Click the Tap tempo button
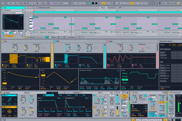The height and width of the screenshot is (121, 182). [x=15, y=3]
